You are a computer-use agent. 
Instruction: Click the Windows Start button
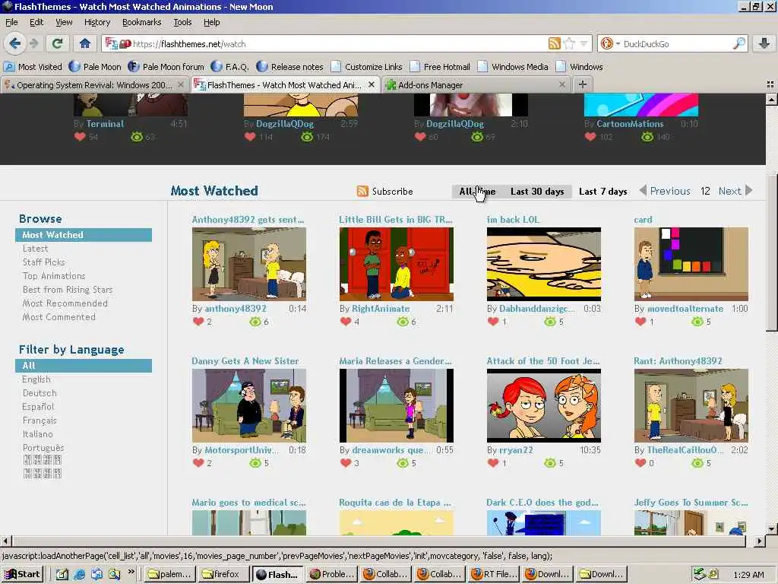(x=22, y=574)
